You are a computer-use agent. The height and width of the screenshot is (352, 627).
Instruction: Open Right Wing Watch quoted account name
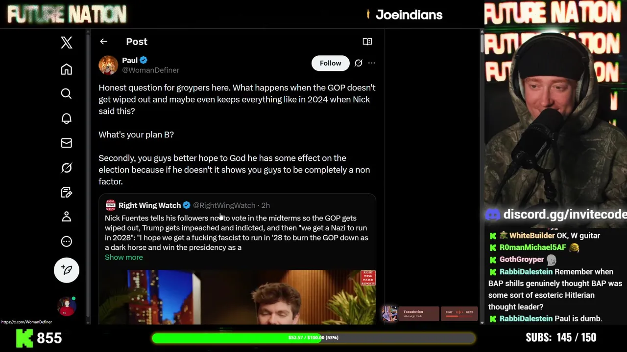click(x=149, y=205)
